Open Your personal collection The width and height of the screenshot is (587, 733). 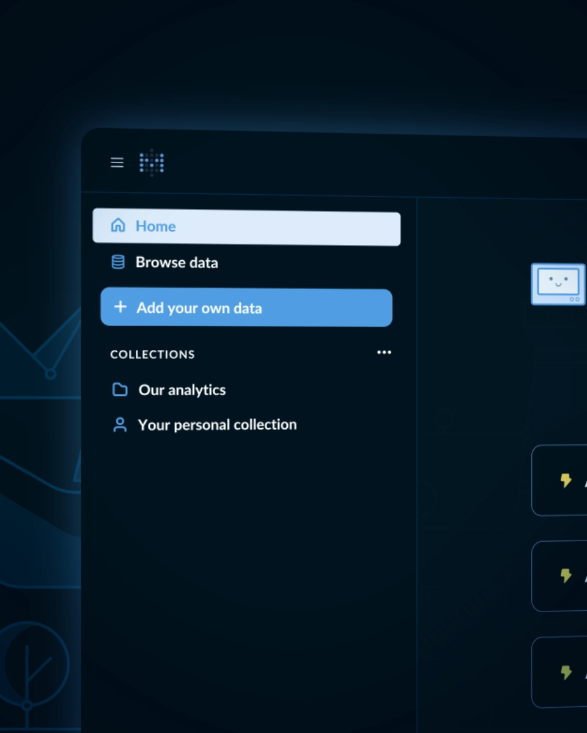(x=217, y=425)
